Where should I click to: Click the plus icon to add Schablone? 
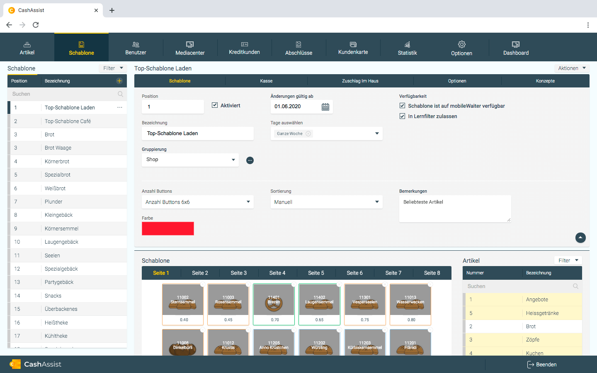(119, 81)
